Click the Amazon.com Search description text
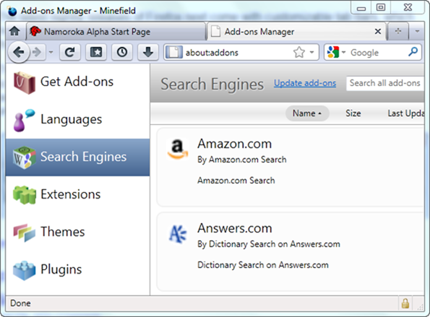Viewport: 430px width, 317px height. [236, 181]
